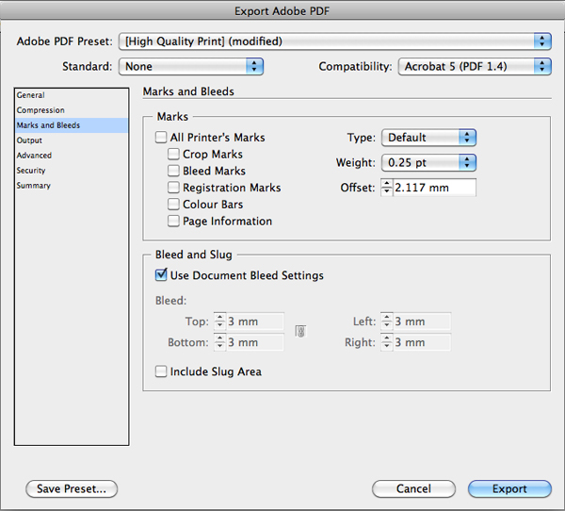
Task: Enable Page Information checkbox
Action: tap(173, 221)
